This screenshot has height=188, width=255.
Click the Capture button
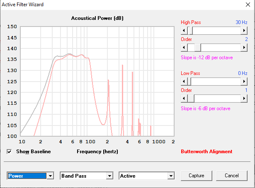(197, 176)
